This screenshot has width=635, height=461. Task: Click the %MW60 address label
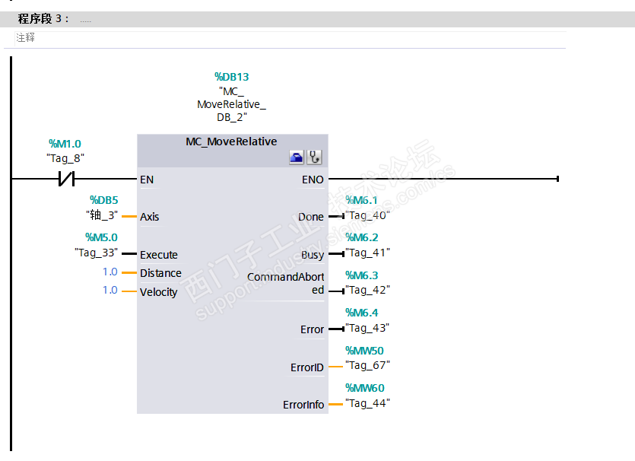point(364,388)
